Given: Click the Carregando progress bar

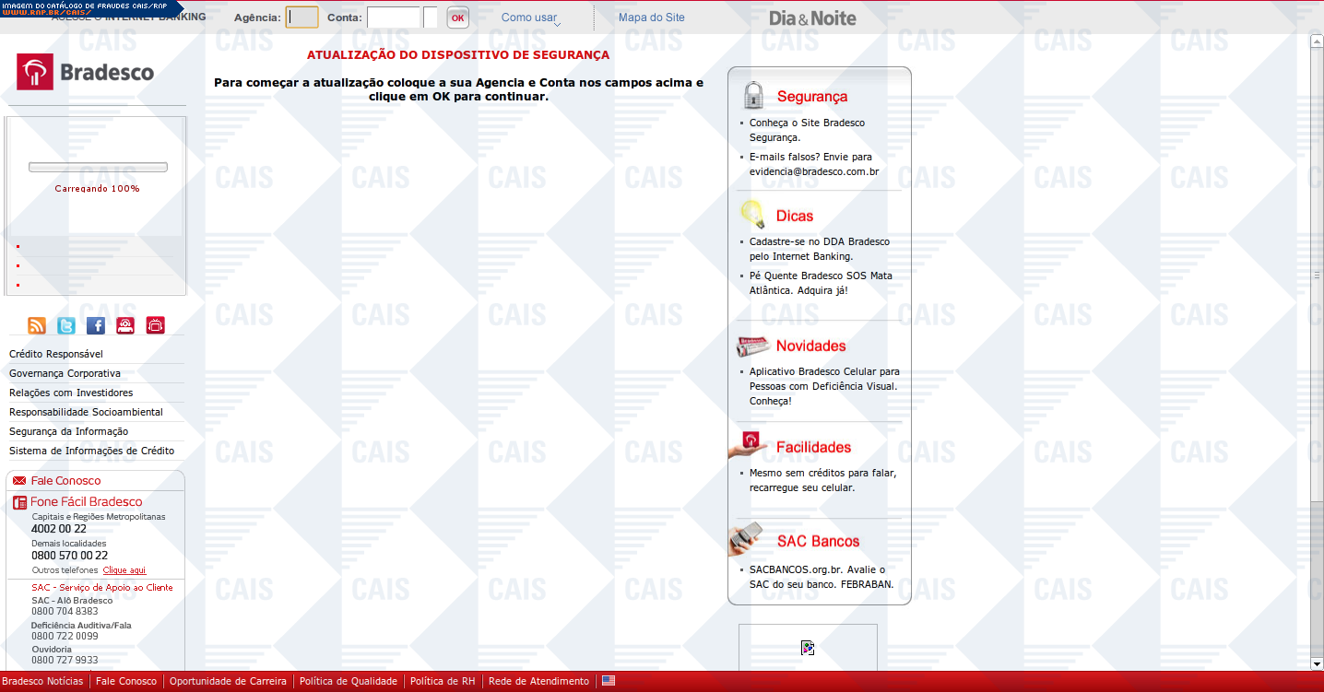Looking at the screenshot, I should pos(98,168).
